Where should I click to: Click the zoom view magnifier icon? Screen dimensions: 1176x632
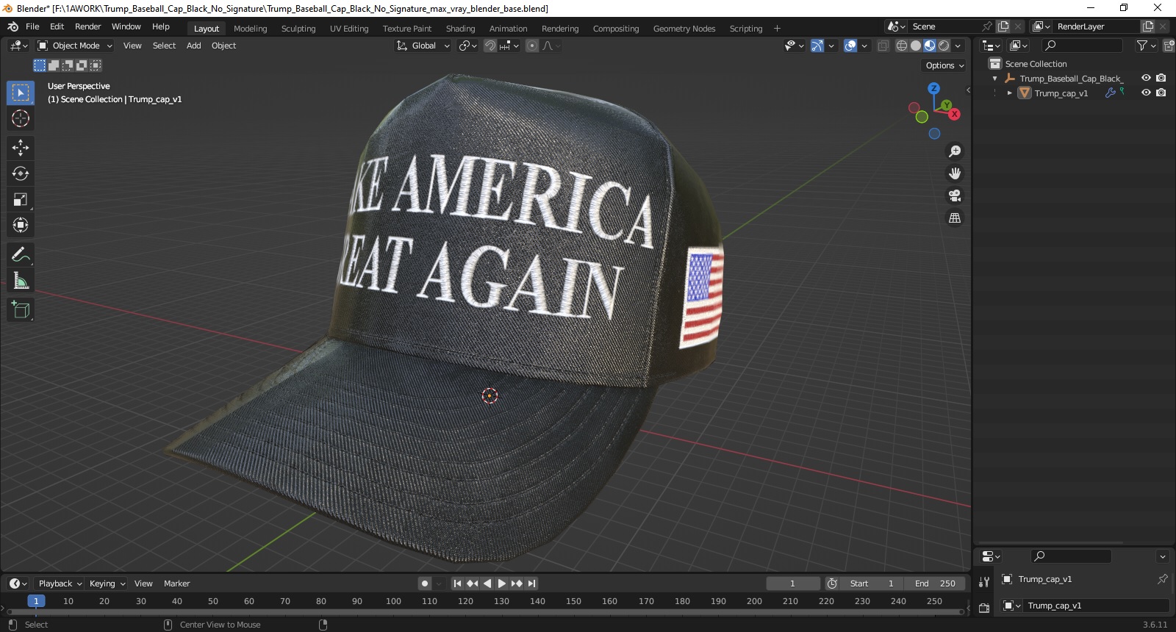point(955,151)
